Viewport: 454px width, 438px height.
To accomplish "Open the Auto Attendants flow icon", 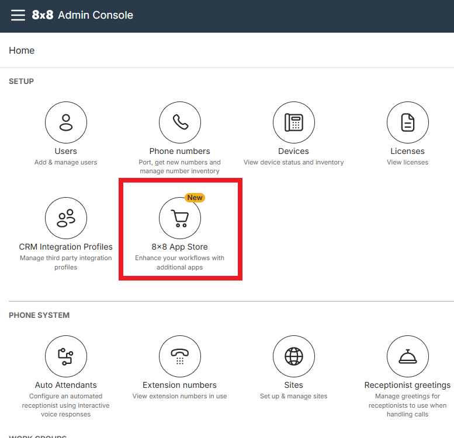I will click(x=66, y=356).
